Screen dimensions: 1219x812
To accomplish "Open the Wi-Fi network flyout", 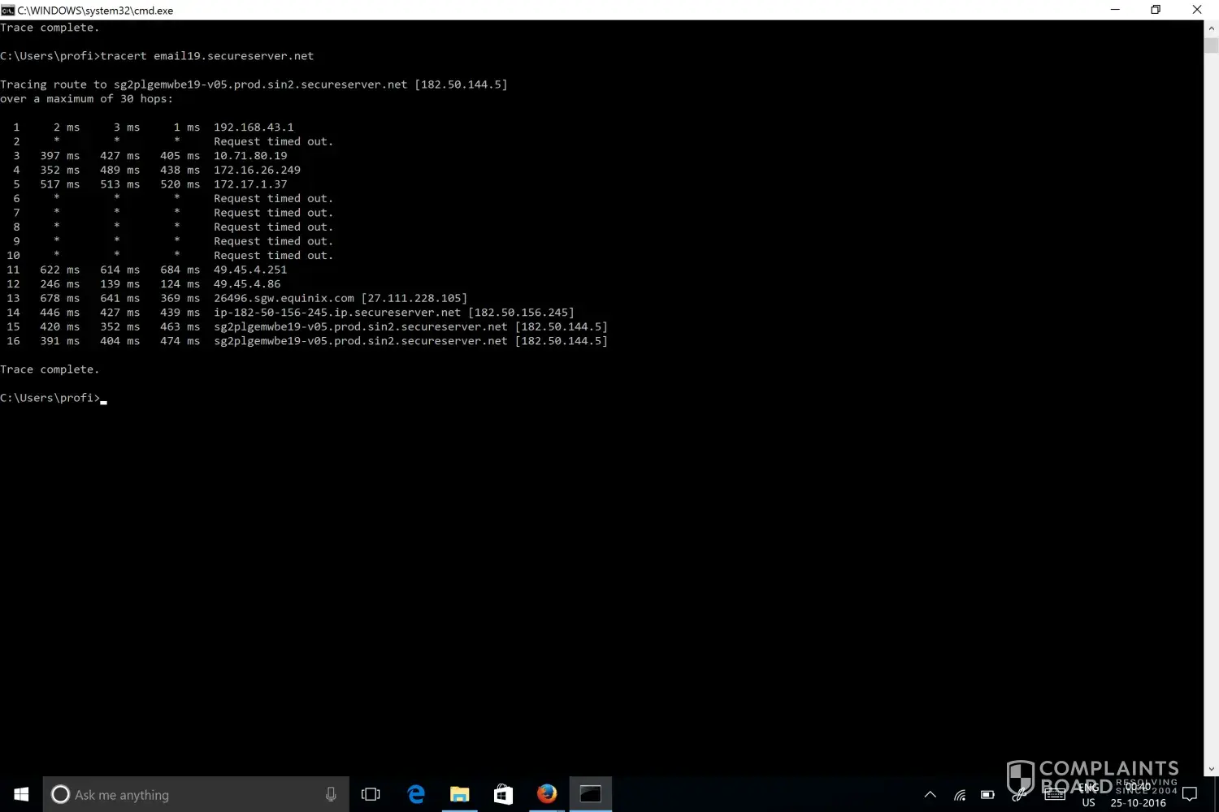I will coord(960,795).
